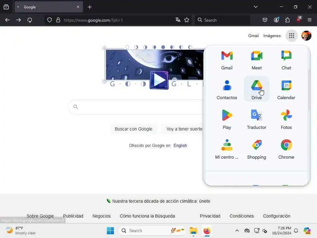Open Firefox View tab overview
Image resolution: width=317 pixels, height=238 pixels.
point(6,7)
